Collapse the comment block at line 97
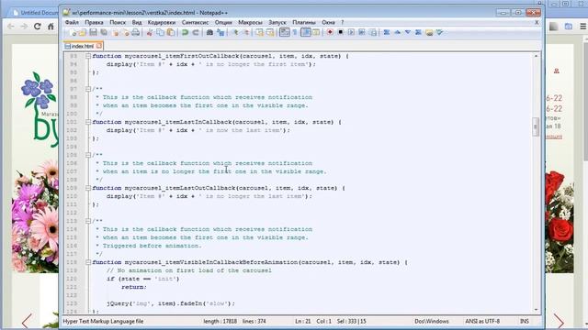The width and height of the screenshot is (588, 330). (88, 89)
